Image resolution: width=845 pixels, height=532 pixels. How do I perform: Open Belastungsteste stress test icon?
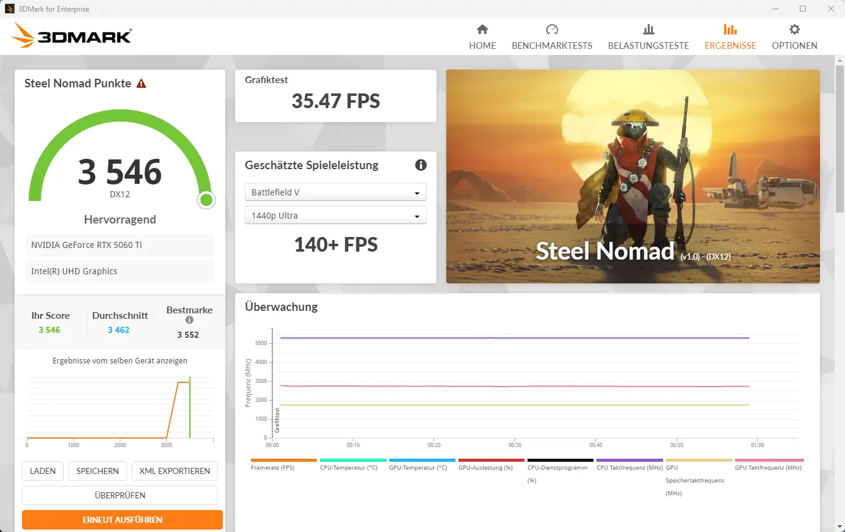648,29
